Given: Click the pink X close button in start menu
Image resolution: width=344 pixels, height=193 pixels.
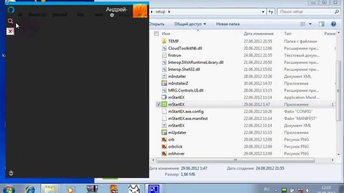Looking at the screenshot, I should click(x=10, y=32).
